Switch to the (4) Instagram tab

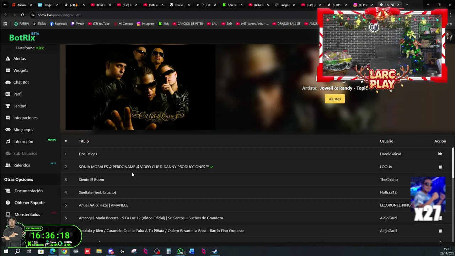[x=363, y=5]
